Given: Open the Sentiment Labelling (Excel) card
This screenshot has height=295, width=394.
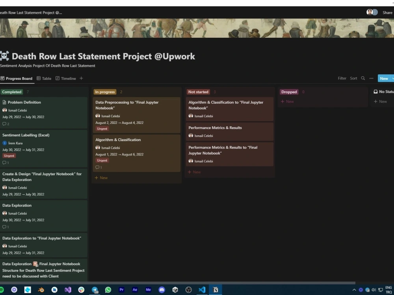Looking at the screenshot, I should [x=44, y=148].
